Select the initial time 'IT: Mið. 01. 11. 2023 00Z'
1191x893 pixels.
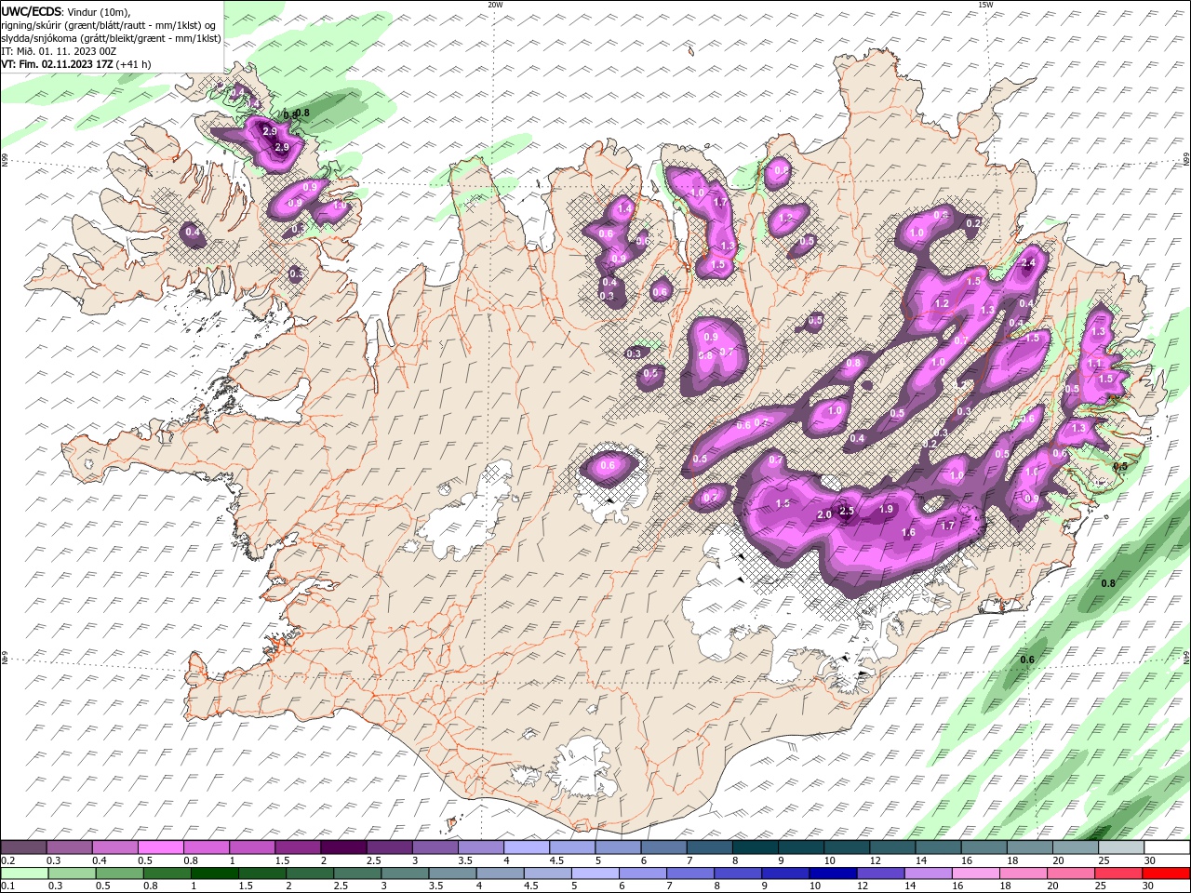pos(59,51)
